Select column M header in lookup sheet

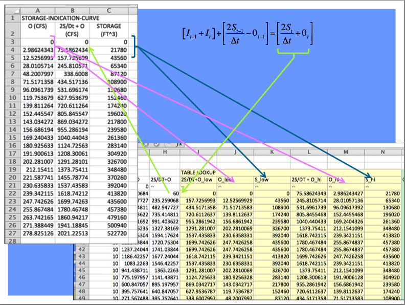click(x=346, y=152)
